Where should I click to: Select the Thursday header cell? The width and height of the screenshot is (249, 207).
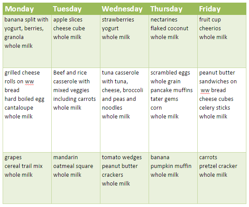pos(173,9)
